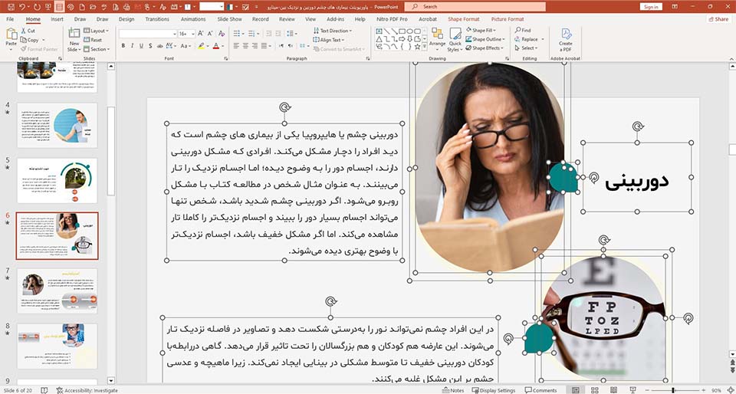The width and height of the screenshot is (736, 394).
Task: Insert a New Slide
Action: pyautogui.click(x=74, y=40)
